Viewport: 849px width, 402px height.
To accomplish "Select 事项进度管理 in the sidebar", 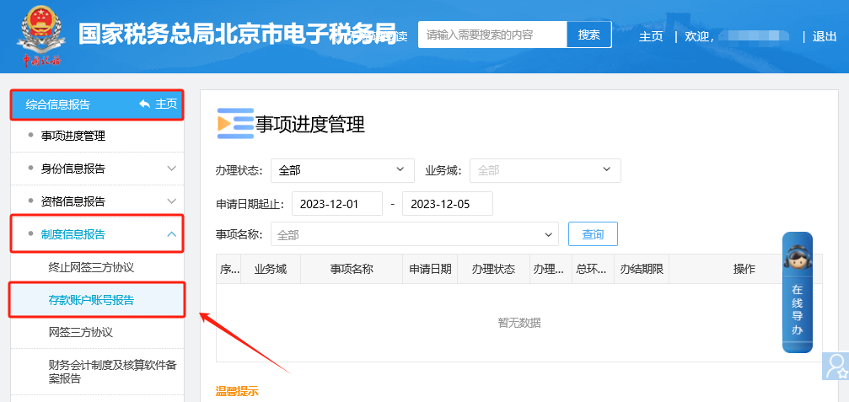I will [x=73, y=136].
